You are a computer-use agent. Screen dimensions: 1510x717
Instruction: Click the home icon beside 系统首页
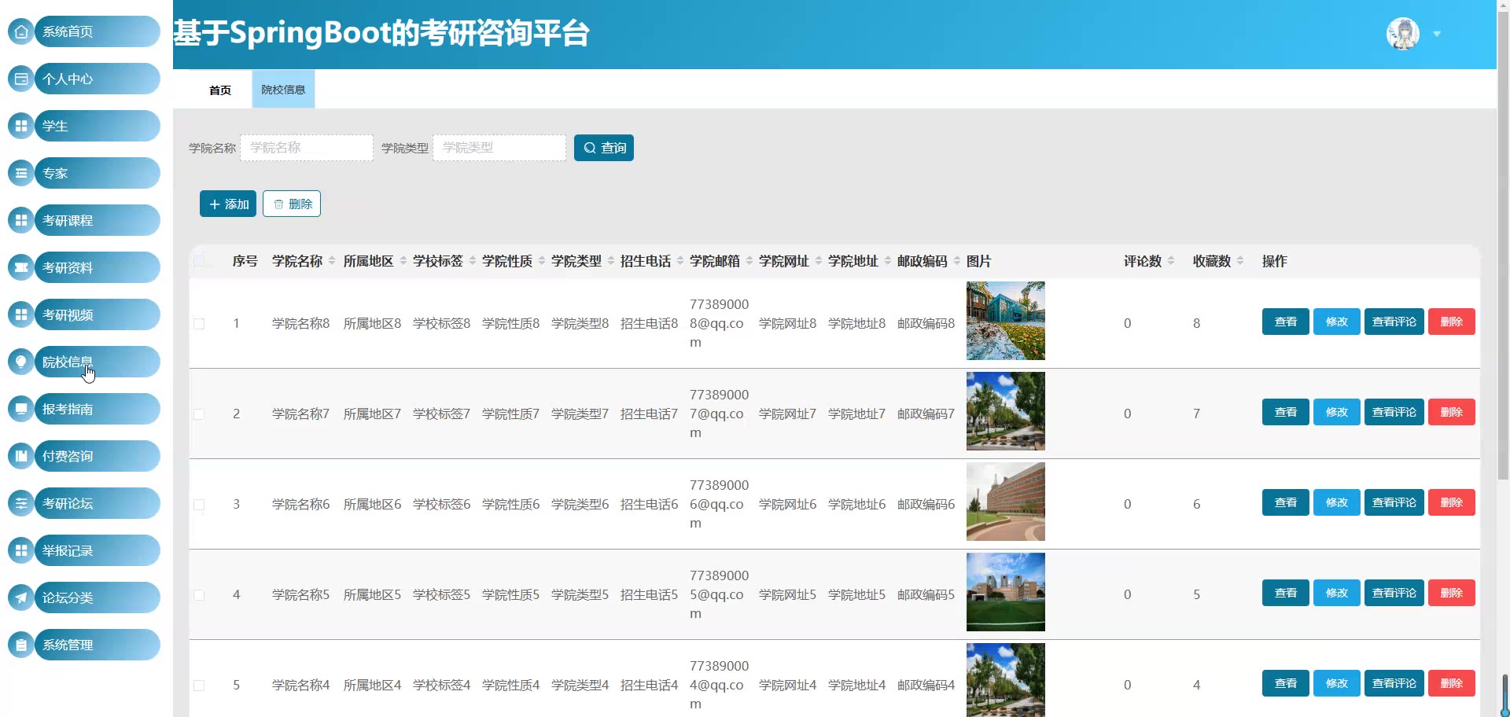21,31
